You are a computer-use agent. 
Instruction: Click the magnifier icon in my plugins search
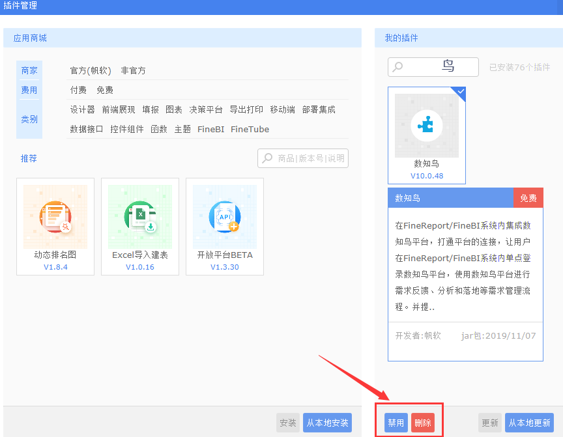click(397, 67)
